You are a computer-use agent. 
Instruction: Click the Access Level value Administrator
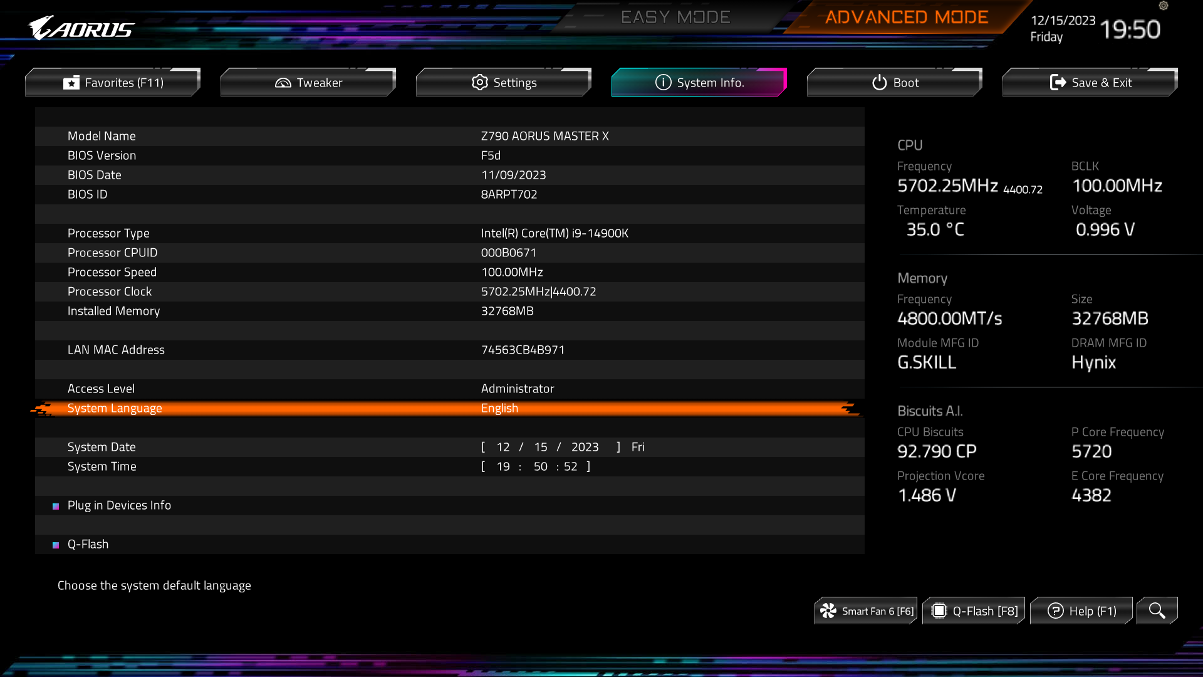pyautogui.click(x=518, y=389)
